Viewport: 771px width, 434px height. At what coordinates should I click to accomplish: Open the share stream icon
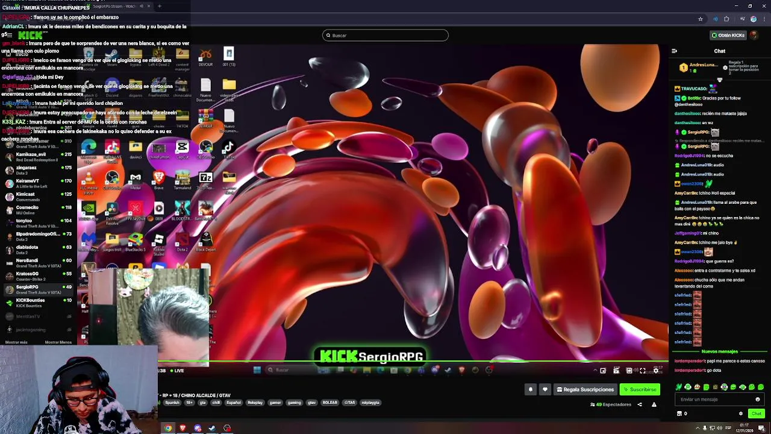(640, 404)
